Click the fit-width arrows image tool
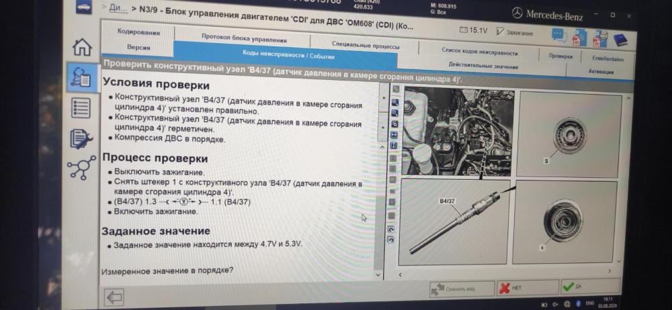672x310 pixels. tap(394, 134)
